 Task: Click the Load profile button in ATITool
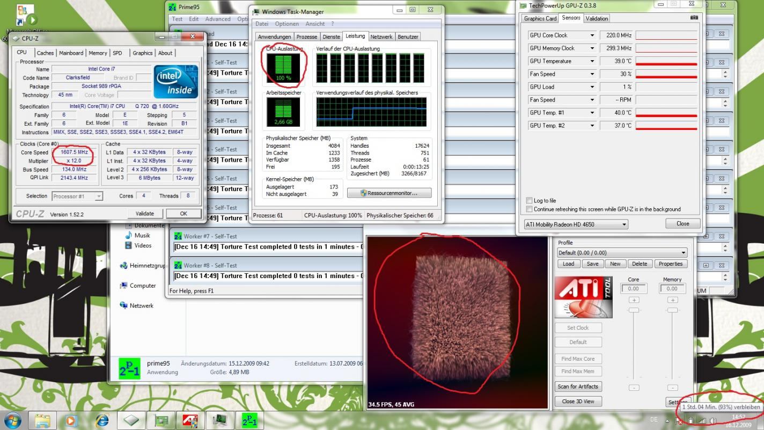(x=568, y=264)
